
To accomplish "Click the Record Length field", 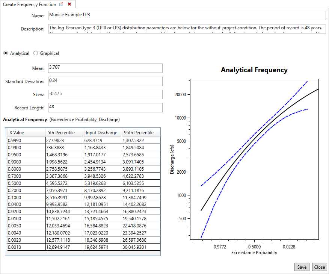I will coord(105,107).
